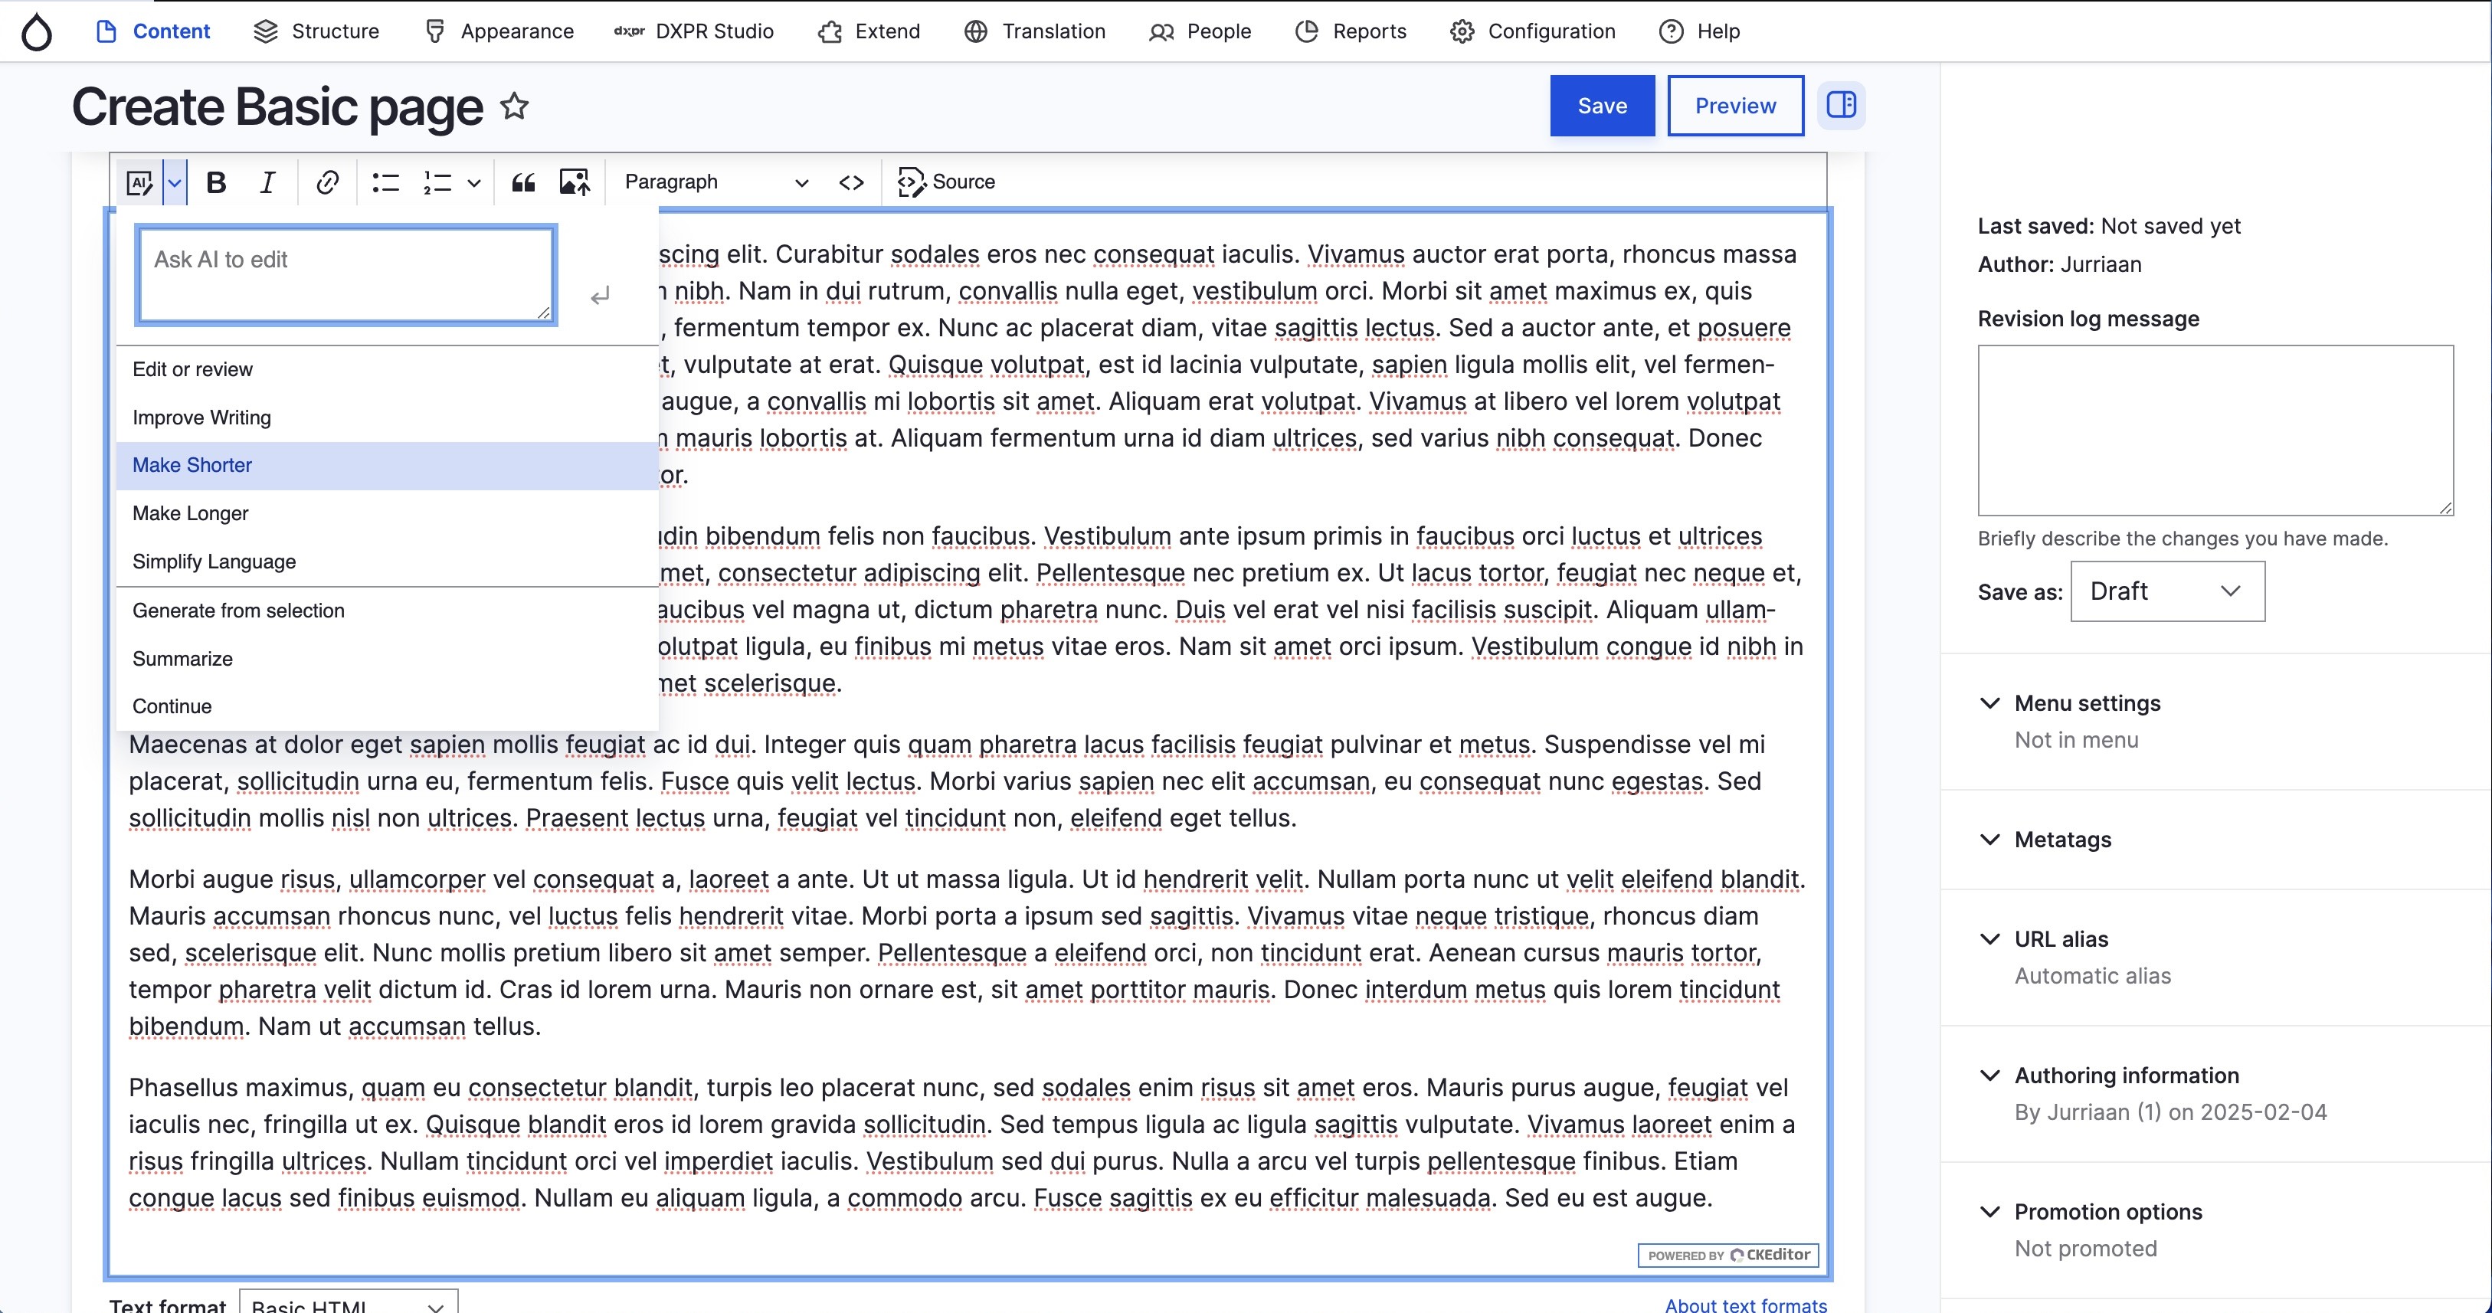Open the Configuration menu
Screen dimensions: 2492x1313
[1532, 31]
